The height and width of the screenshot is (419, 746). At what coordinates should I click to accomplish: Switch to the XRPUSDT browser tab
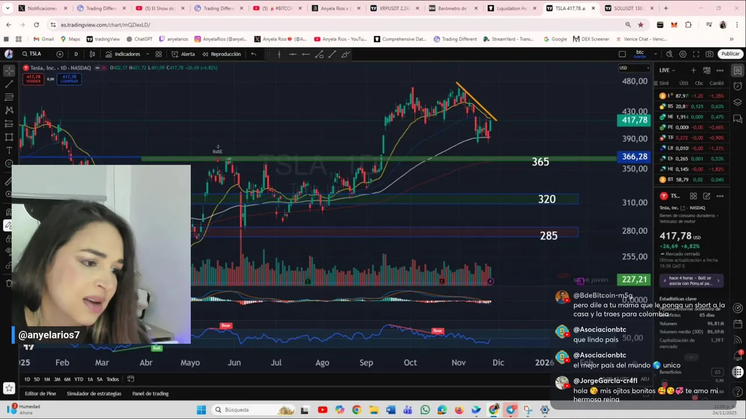coord(394,8)
